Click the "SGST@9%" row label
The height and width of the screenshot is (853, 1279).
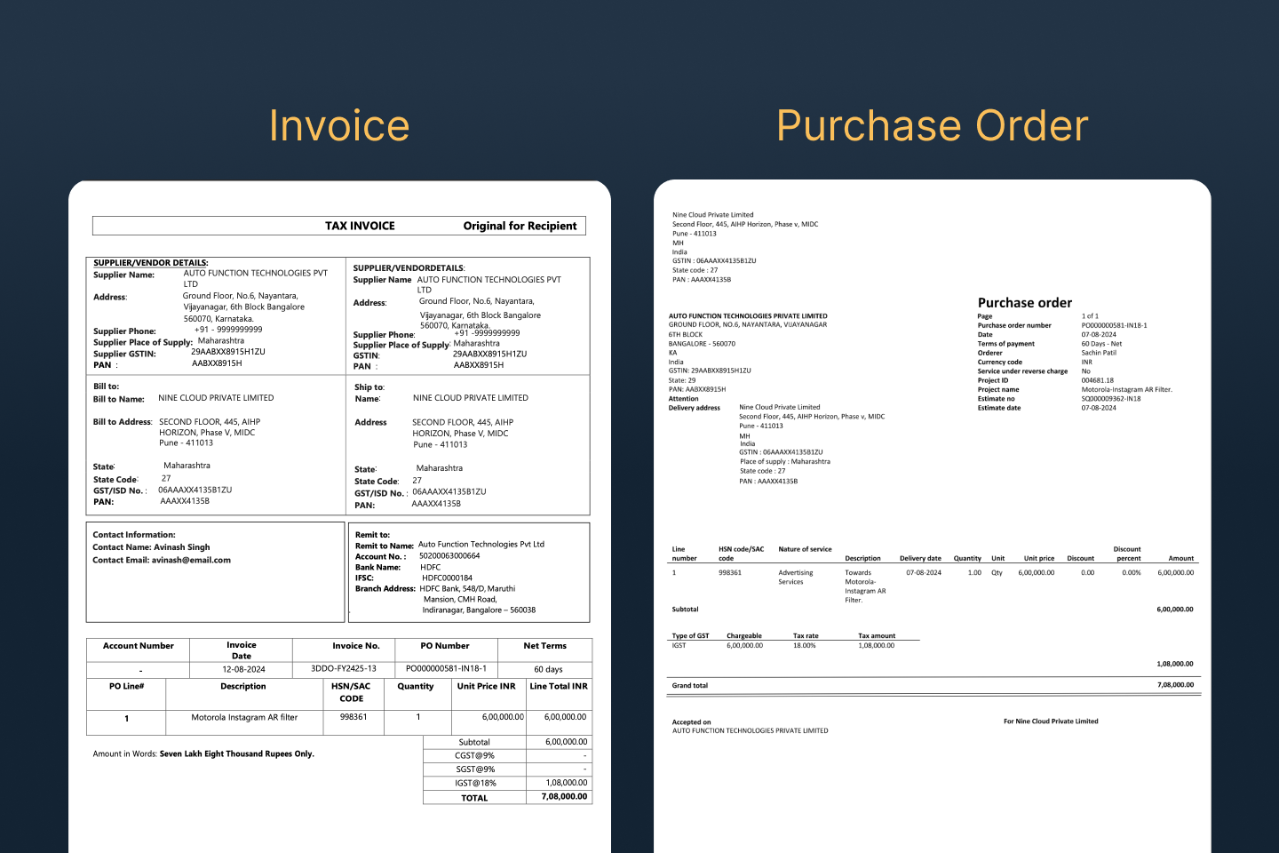[x=475, y=769]
